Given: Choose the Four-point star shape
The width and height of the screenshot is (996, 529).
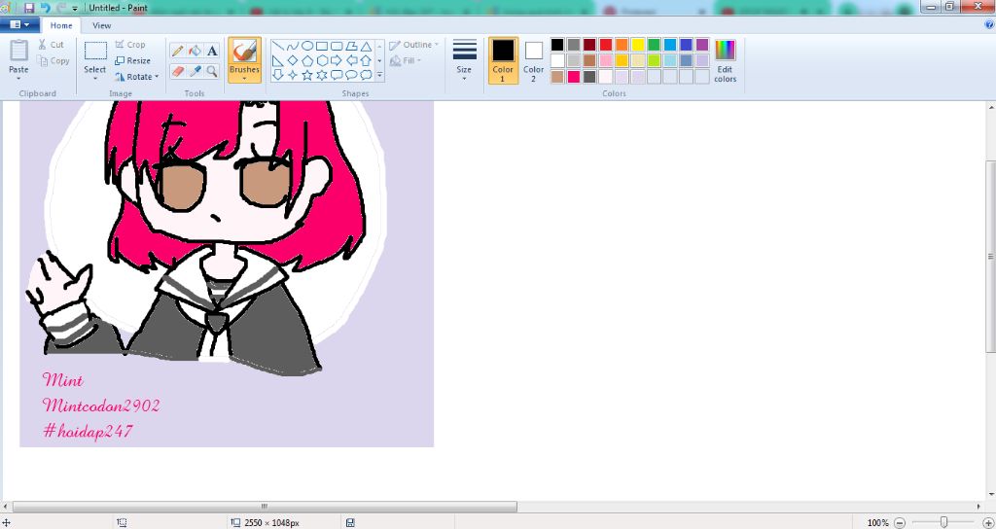Looking at the screenshot, I should [x=292, y=75].
